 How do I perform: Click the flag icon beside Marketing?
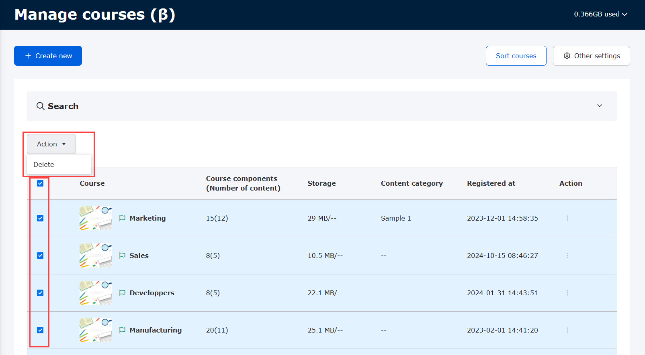click(x=123, y=218)
